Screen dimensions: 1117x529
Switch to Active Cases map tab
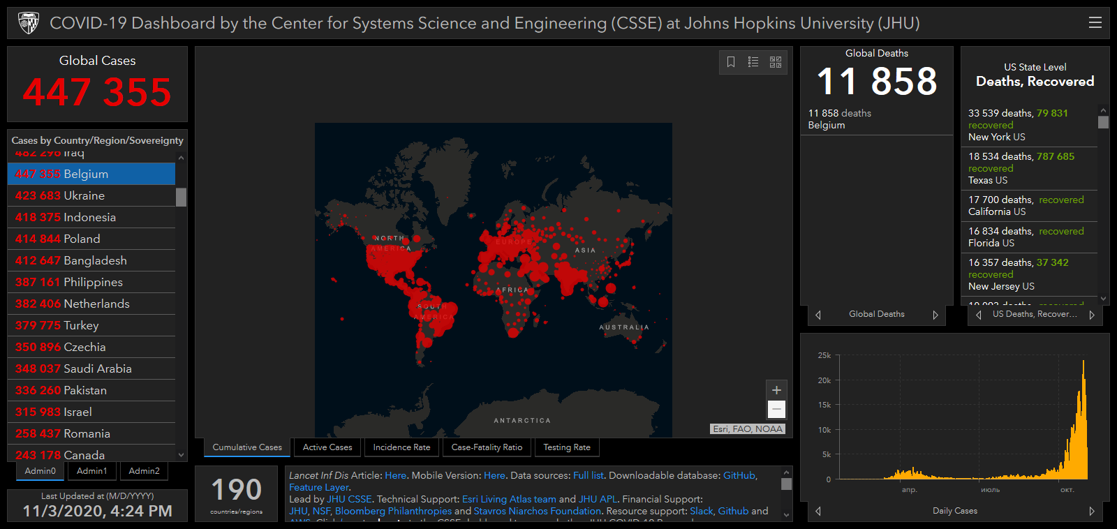327,447
